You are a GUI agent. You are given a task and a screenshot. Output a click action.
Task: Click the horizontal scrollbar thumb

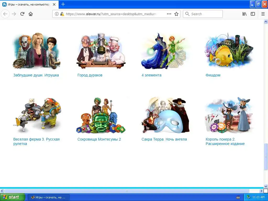point(126,191)
